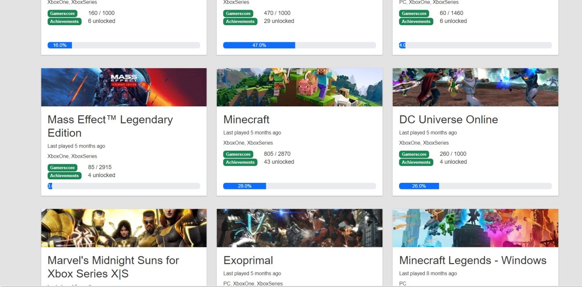Click the Gamerscore badge on DC Universe Online
The width and height of the screenshot is (582, 287).
[414, 154]
